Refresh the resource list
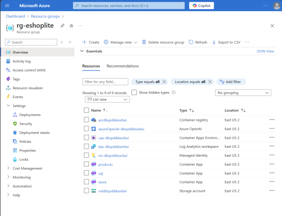The height and width of the screenshot is (216, 282). (x=198, y=42)
